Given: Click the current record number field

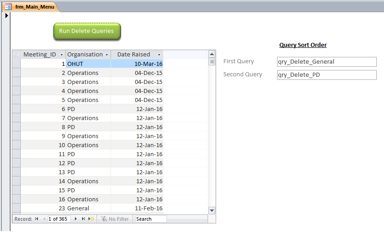Looking at the screenshot, I should (x=59, y=219).
